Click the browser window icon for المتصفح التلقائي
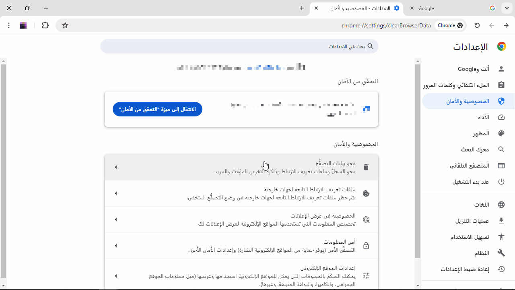The width and height of the screenshot is (515, 290). 501,166
